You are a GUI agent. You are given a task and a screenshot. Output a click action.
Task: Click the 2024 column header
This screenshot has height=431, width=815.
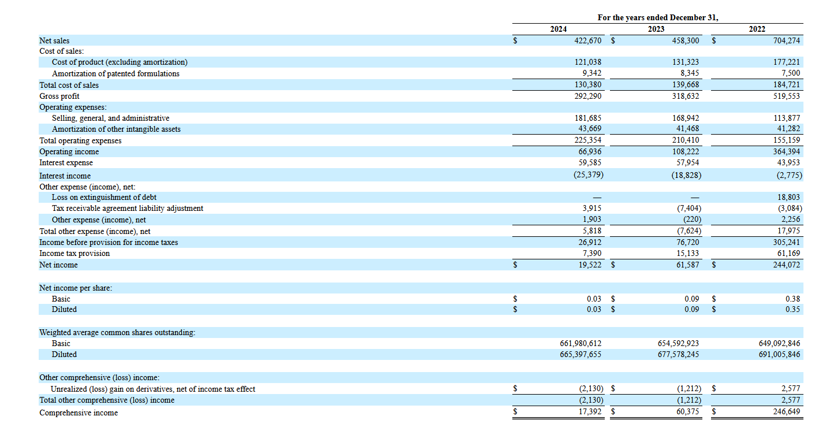558,29
